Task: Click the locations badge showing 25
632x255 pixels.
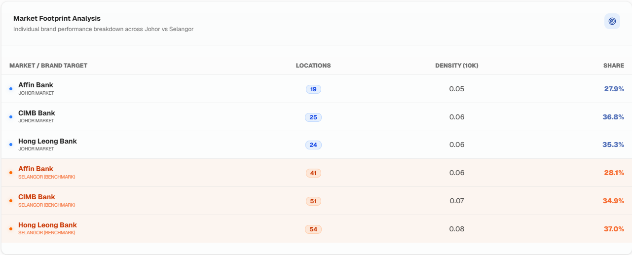Action: pyautogui.click(x=313, y=117)
